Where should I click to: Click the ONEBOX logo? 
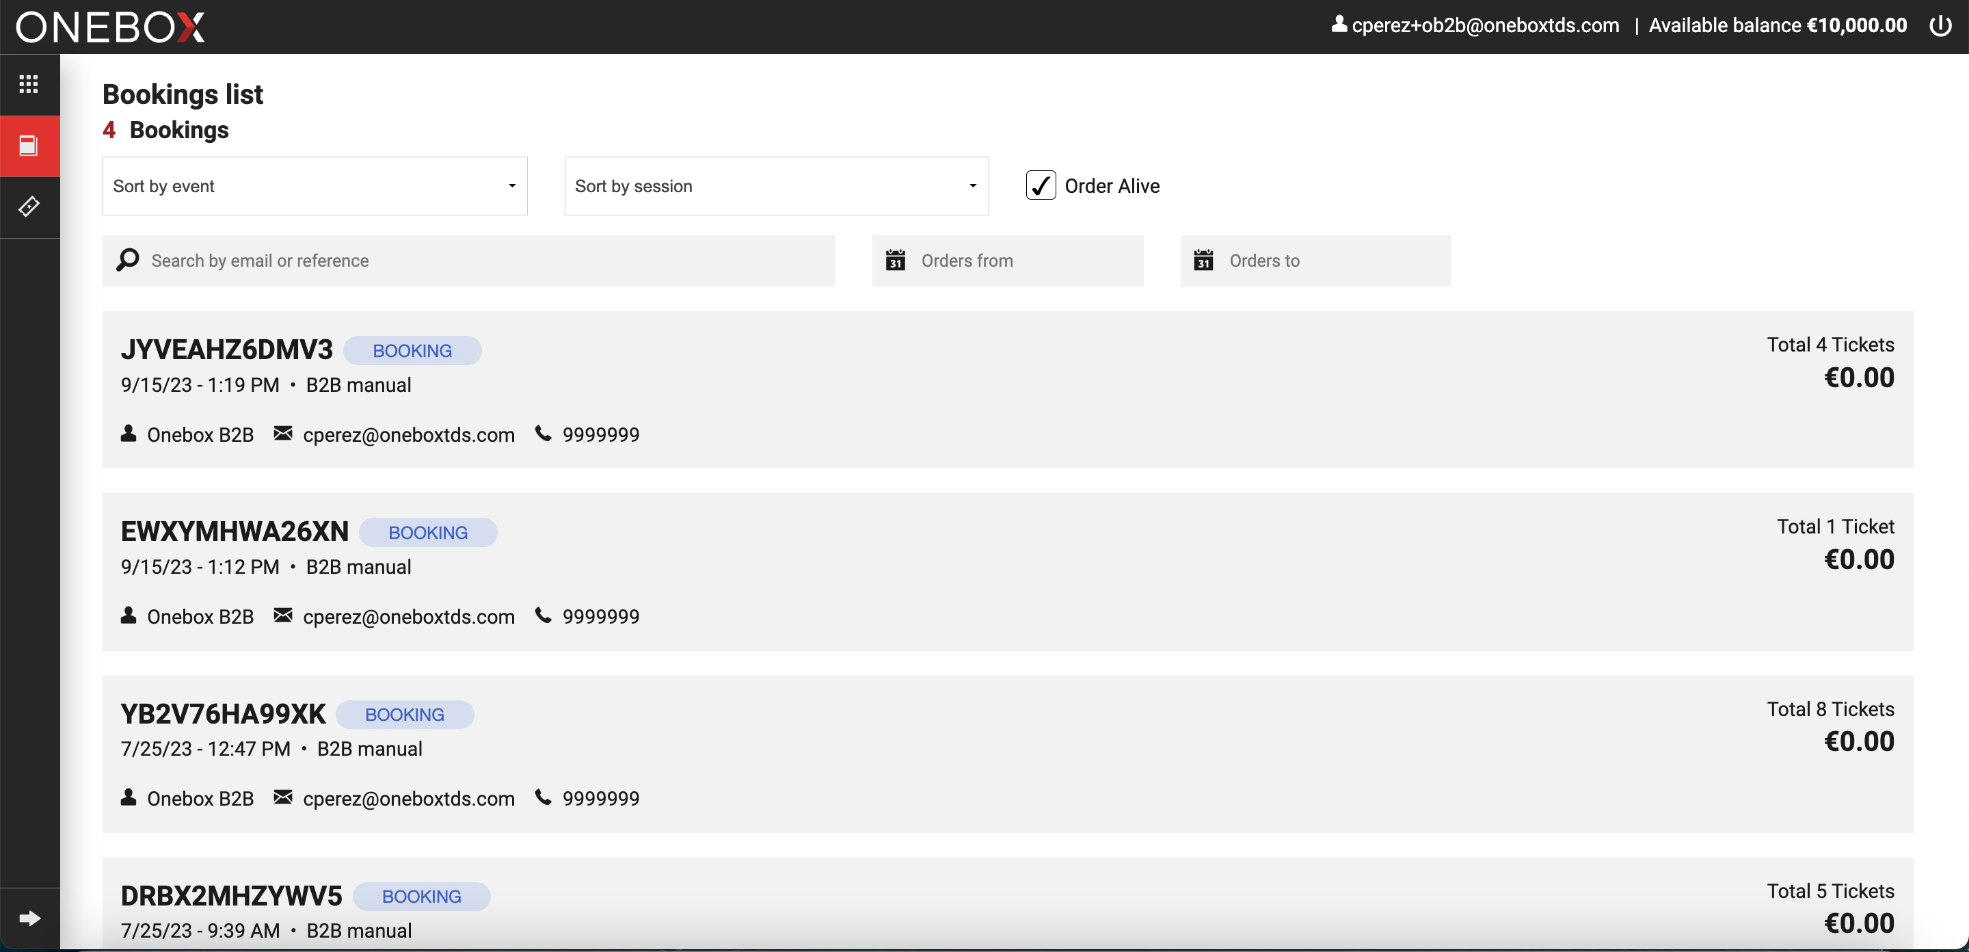click(x=111, y=27)
